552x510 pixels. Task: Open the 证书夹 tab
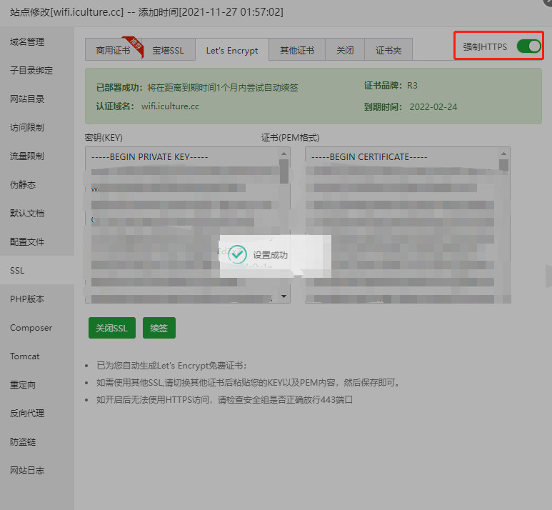point(388,50)
